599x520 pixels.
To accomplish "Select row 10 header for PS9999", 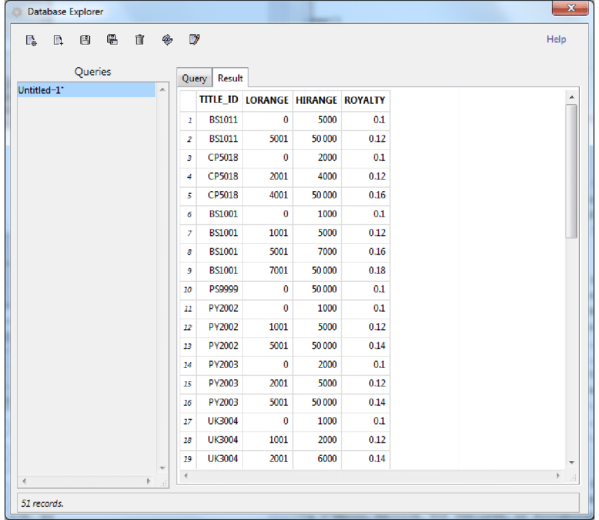I will [188, 290].
